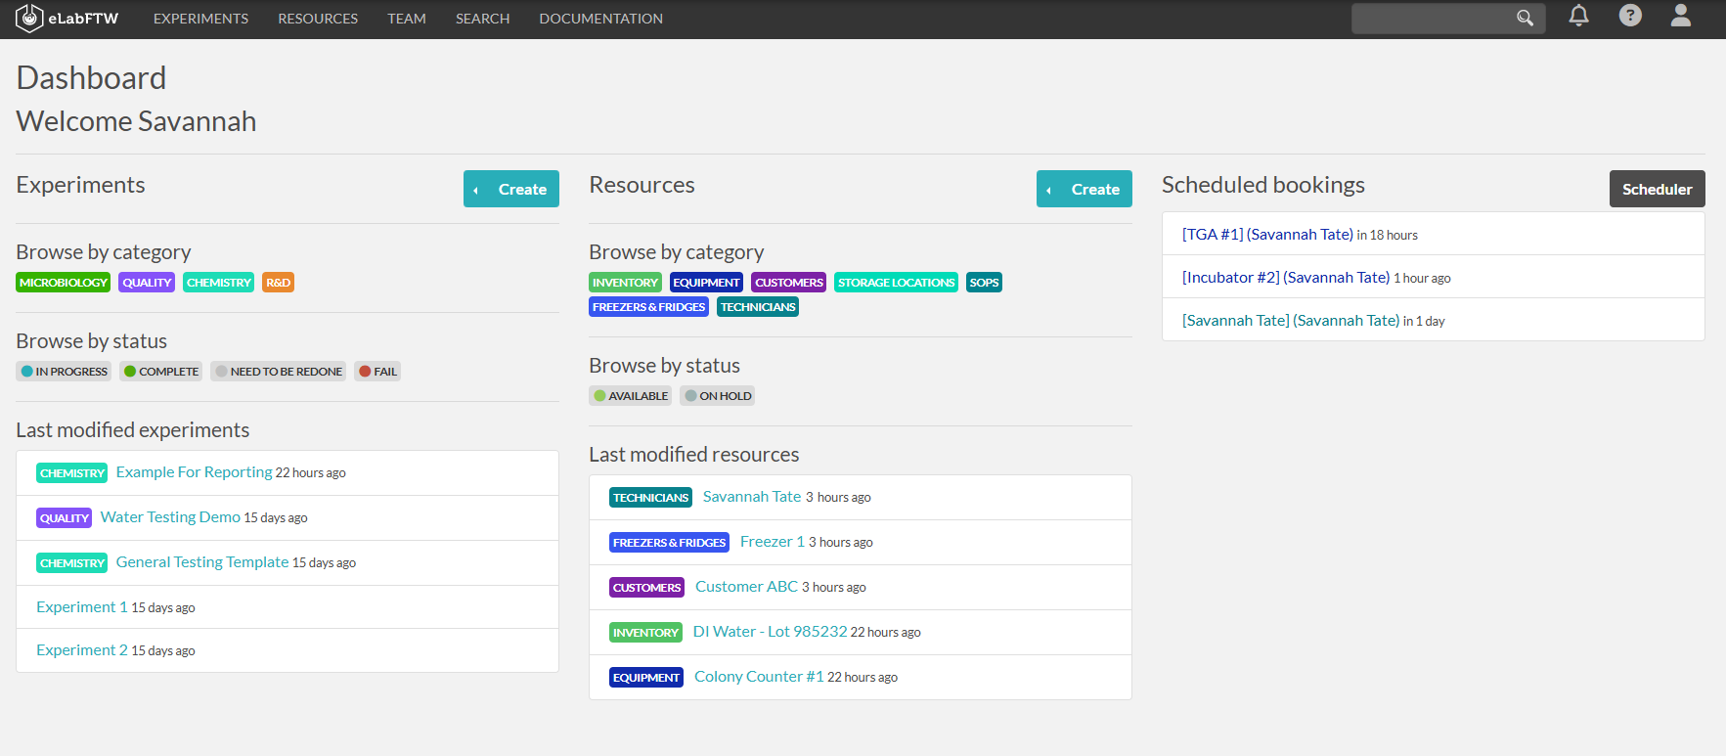Click Technicians badge beside Savannah Tate
This screenshot has width=1726, height=756.
click(x=651, y=498)
